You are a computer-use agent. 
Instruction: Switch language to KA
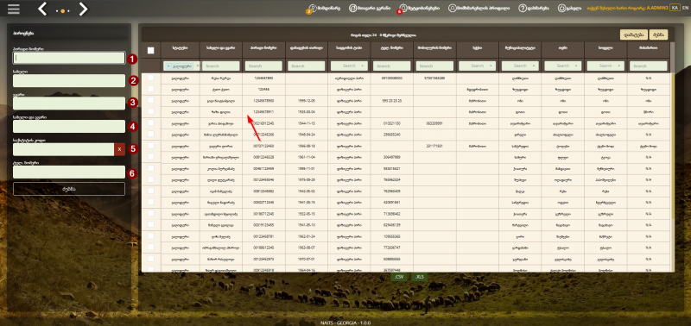click(675, 8)
